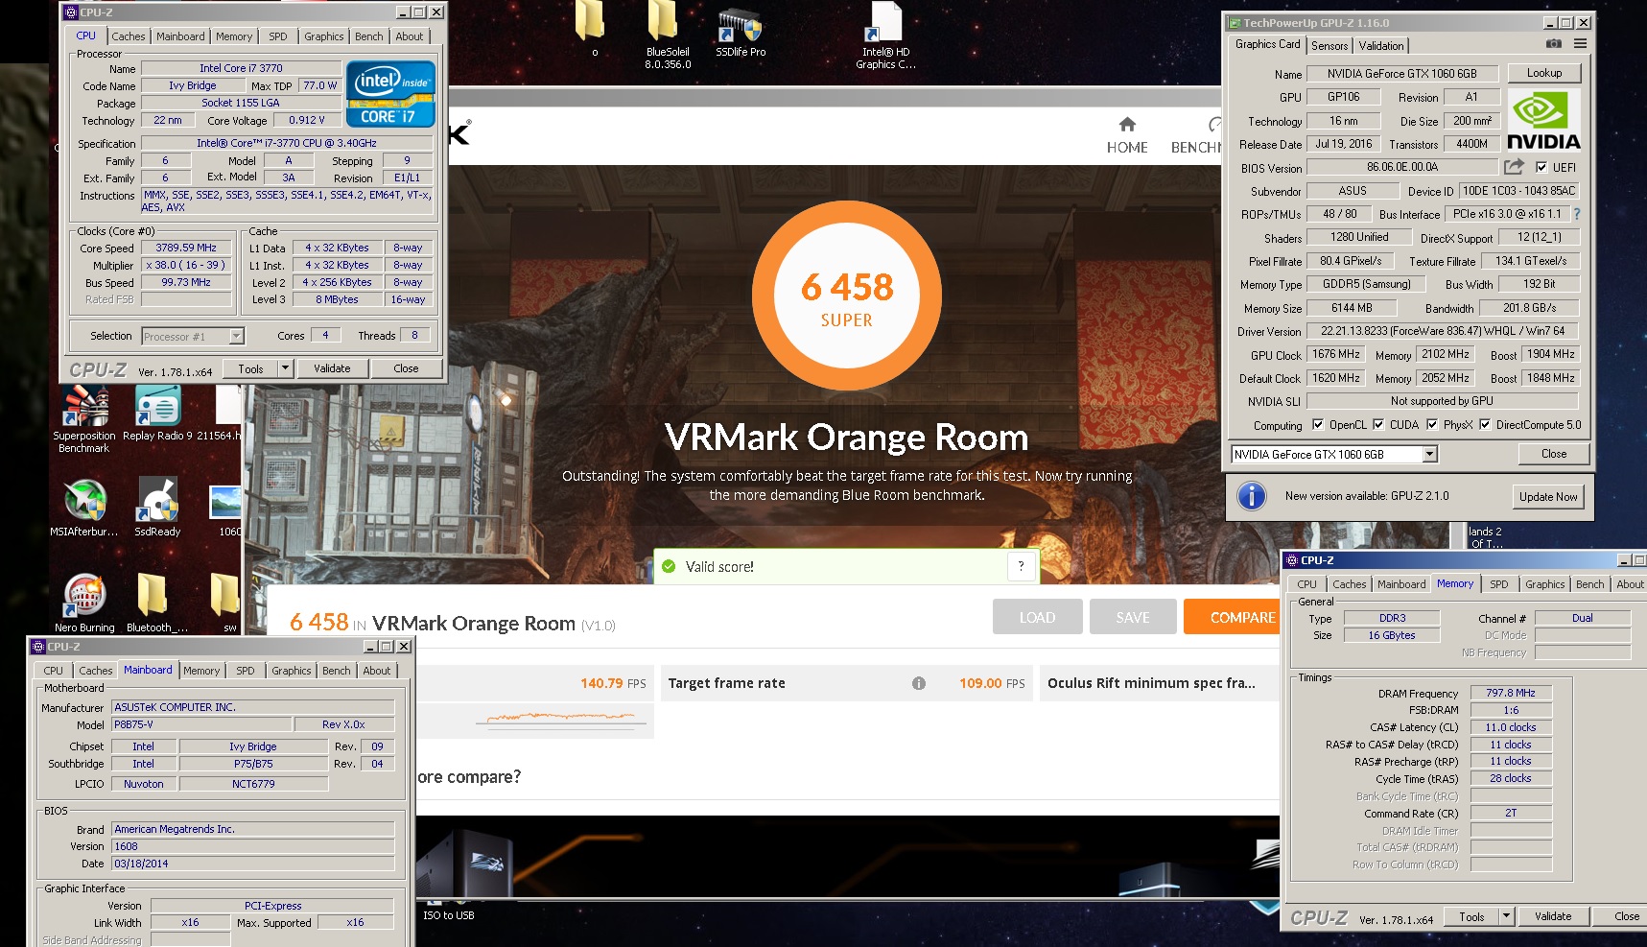Open the Mainboard tab in CPU-Z Memory window
The image size is (1647, 947).
(x=1401, y=584)
